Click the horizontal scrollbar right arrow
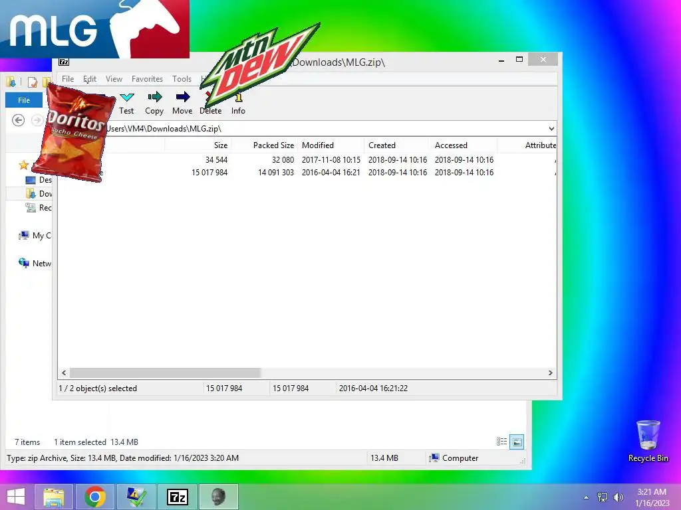The image size is (681, 510). 551,373
